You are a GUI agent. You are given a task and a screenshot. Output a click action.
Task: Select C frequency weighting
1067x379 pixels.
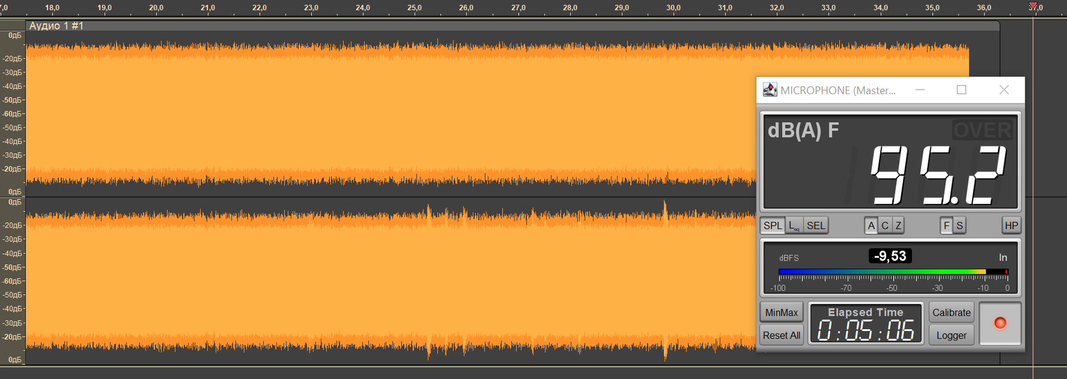[885, 226]
